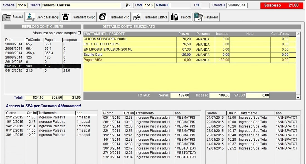Click scroll down arrow in detail table
This screenshot has height=164, width=306.
(x=298, y=97)
